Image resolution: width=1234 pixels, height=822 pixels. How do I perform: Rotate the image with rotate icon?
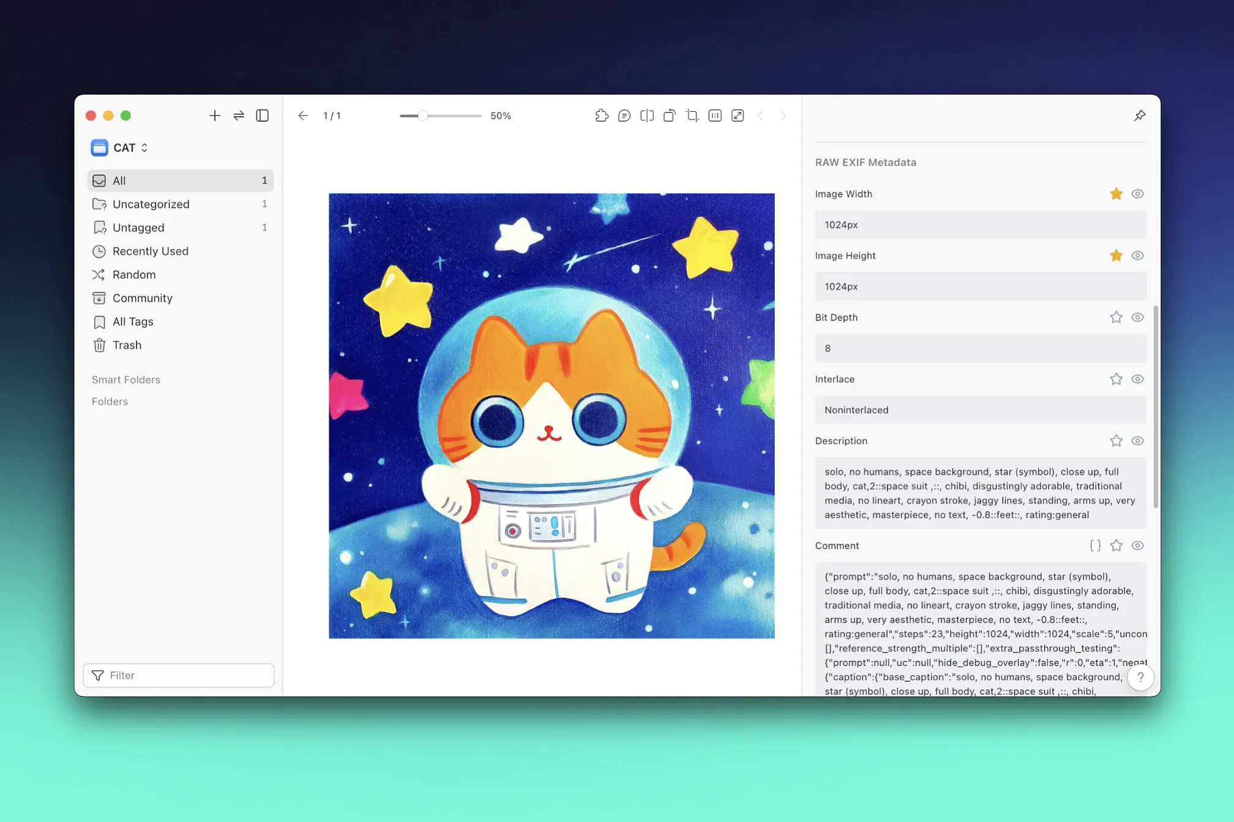point(669,116)
